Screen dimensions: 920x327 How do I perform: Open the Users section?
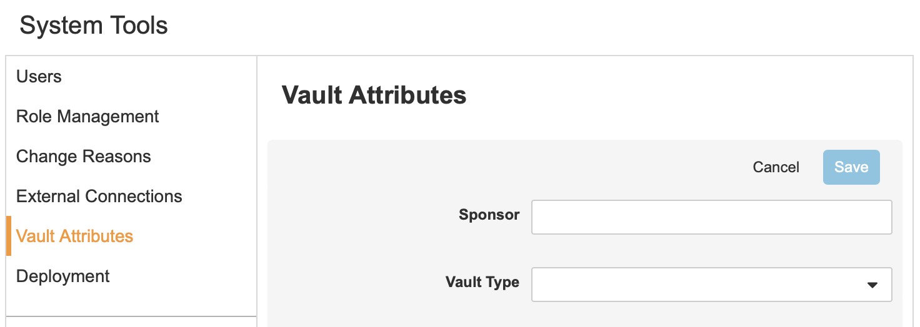[39, 77]
